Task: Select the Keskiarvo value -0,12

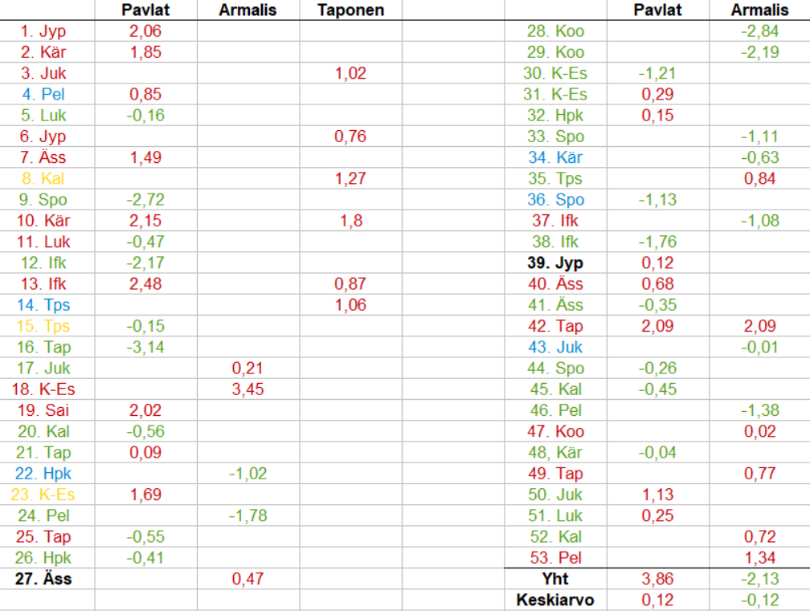Action: pos(759,599)
